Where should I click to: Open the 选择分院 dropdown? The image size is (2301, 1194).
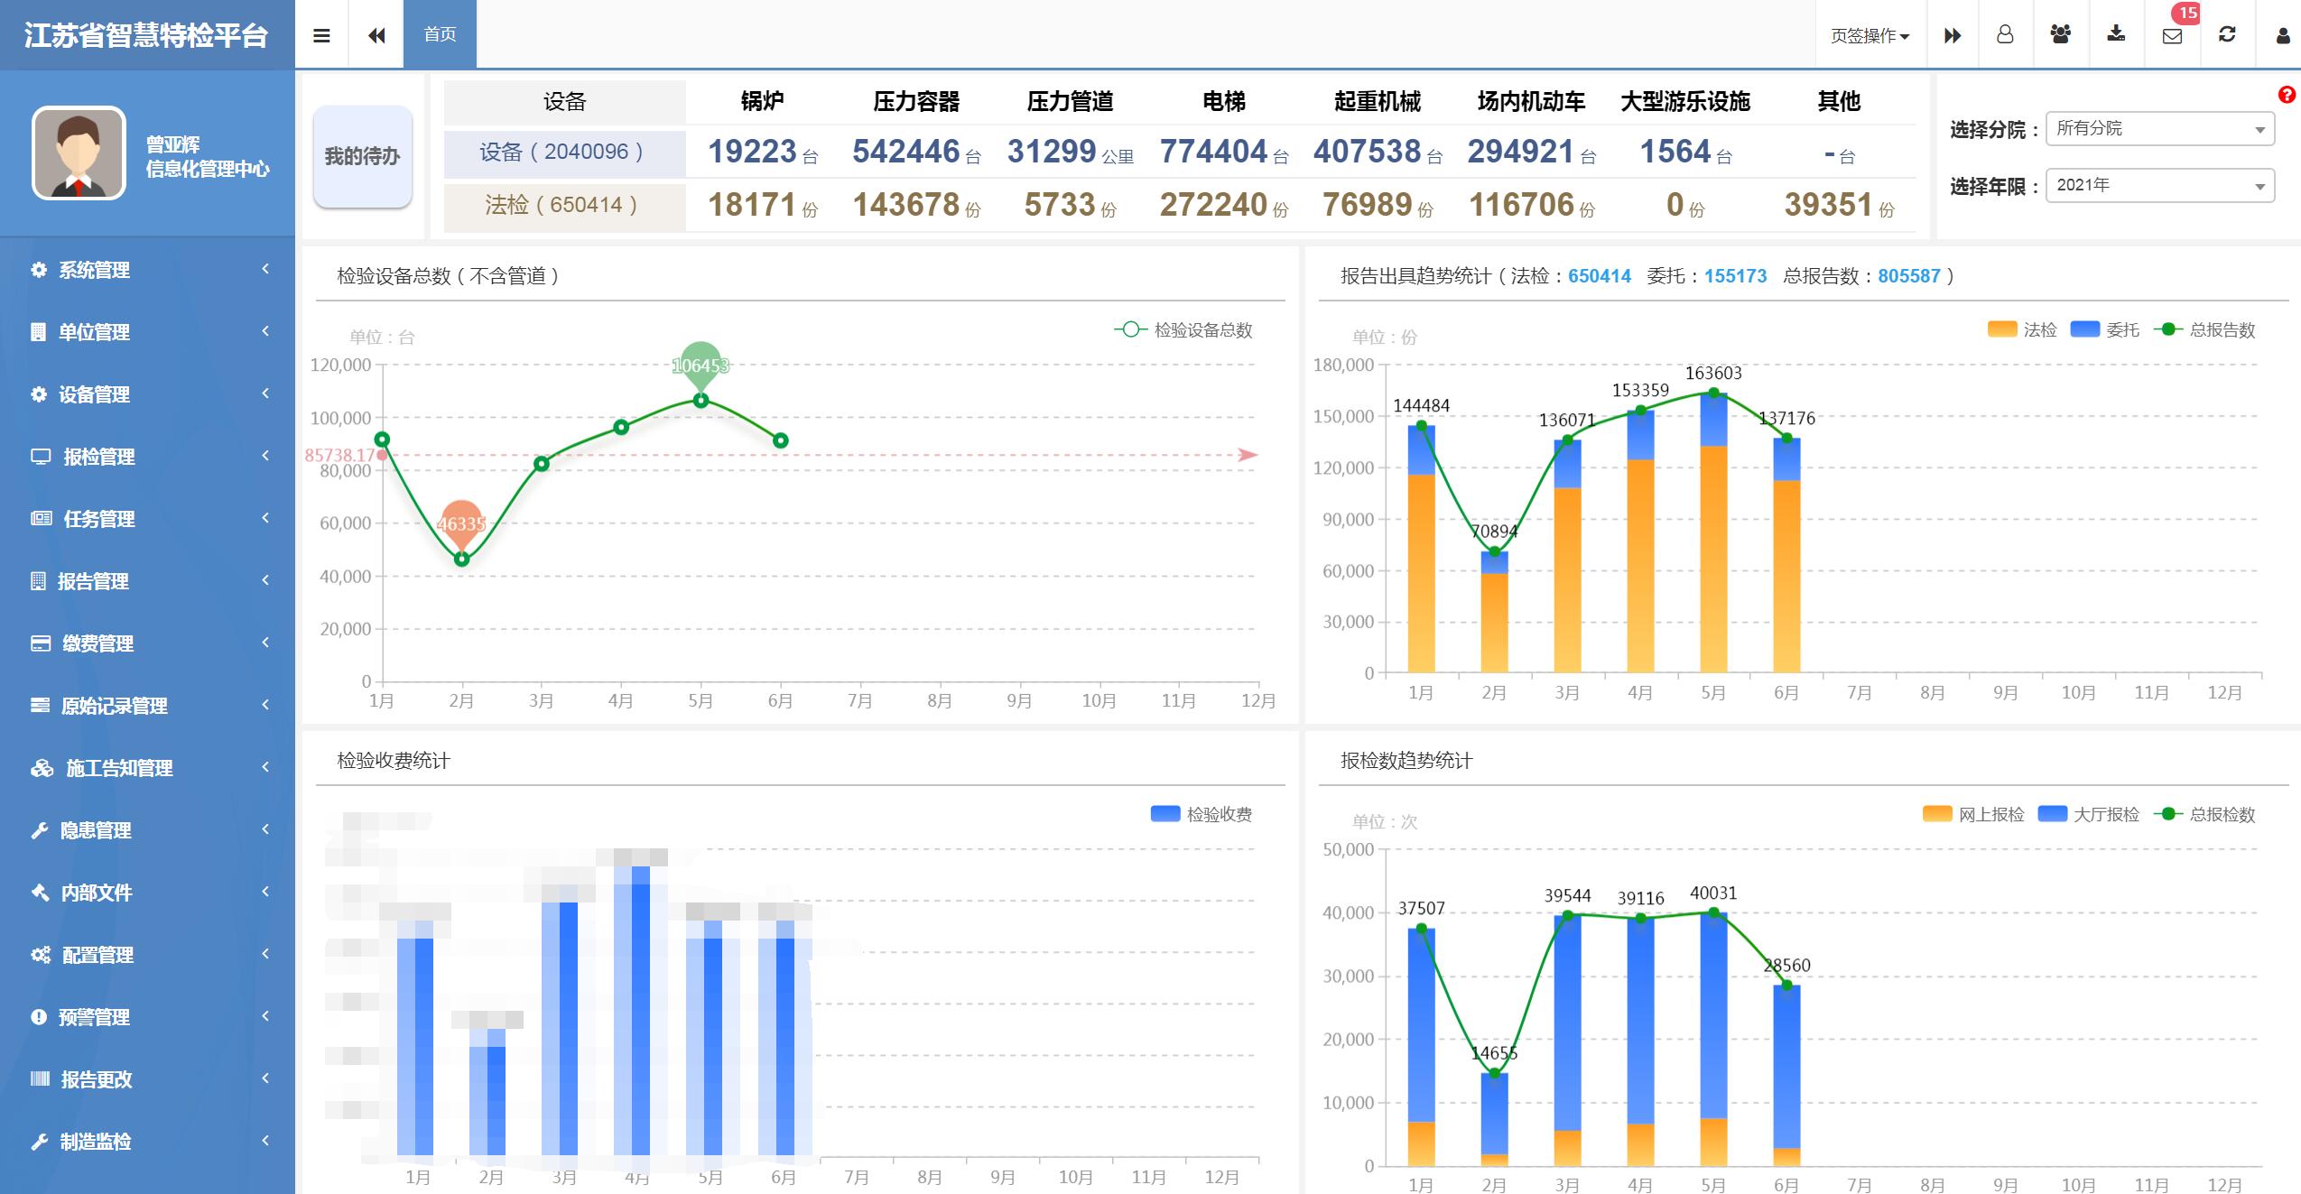[x=2160, y=128]
